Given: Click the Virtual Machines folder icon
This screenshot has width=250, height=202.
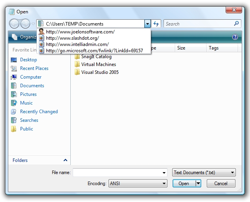Looking at the screenshot, I should click(x=77, y=64).
